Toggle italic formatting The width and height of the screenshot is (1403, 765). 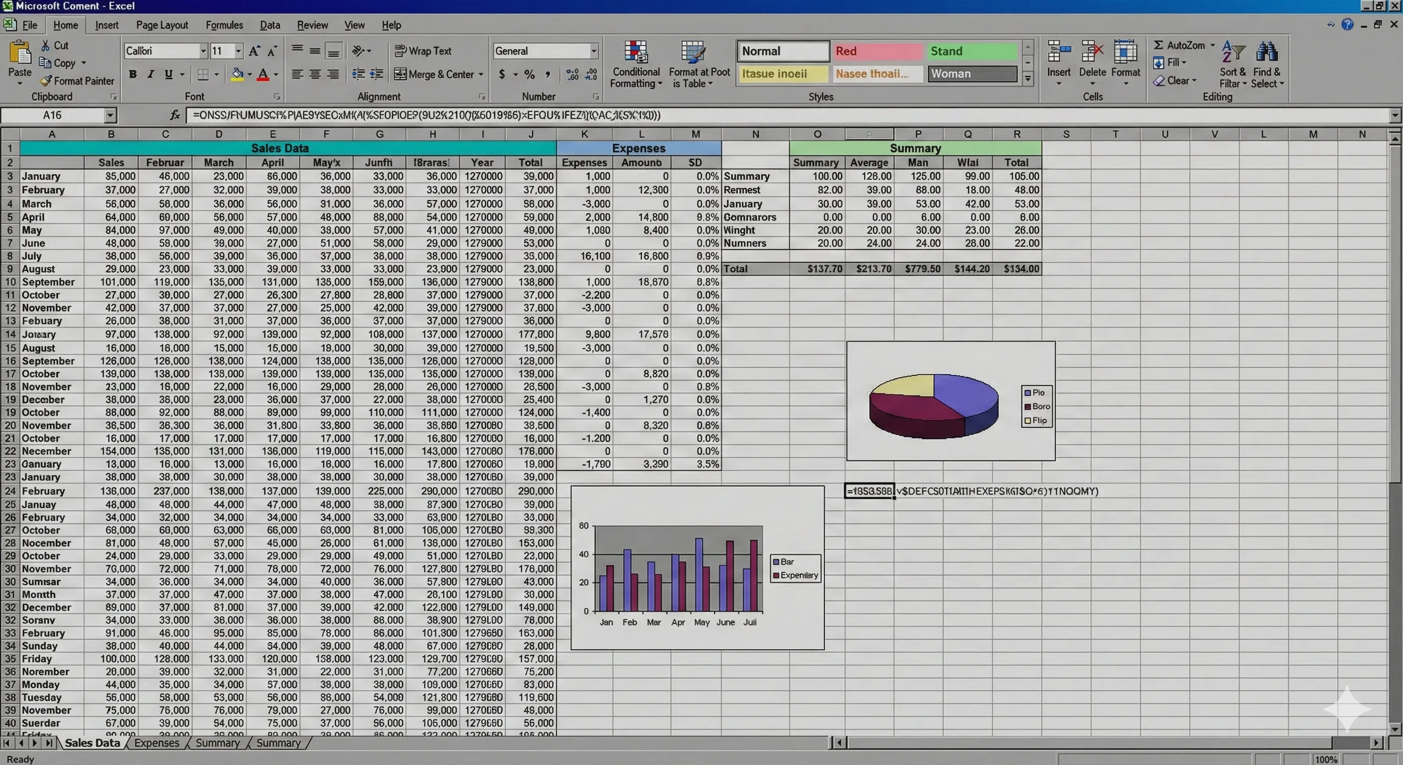tap(150, 74)
